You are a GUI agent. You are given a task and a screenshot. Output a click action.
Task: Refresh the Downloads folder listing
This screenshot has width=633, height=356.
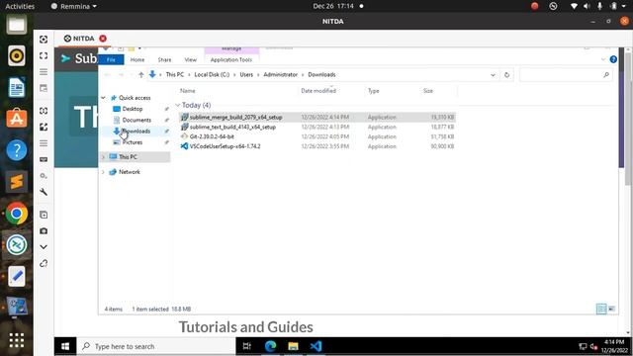[506, 75]
